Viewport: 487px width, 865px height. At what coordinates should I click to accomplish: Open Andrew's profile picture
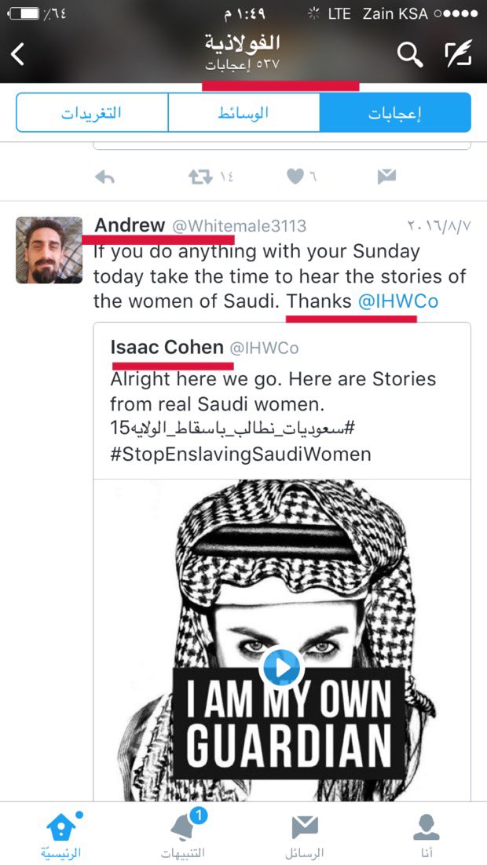49,250
